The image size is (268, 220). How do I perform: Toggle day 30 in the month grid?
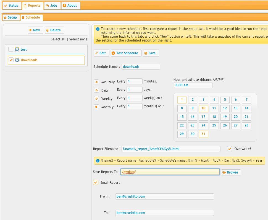pos(193,134)
